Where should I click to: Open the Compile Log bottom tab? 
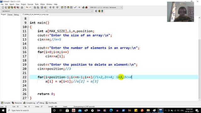pyautogui.click(x=29, y=103)
